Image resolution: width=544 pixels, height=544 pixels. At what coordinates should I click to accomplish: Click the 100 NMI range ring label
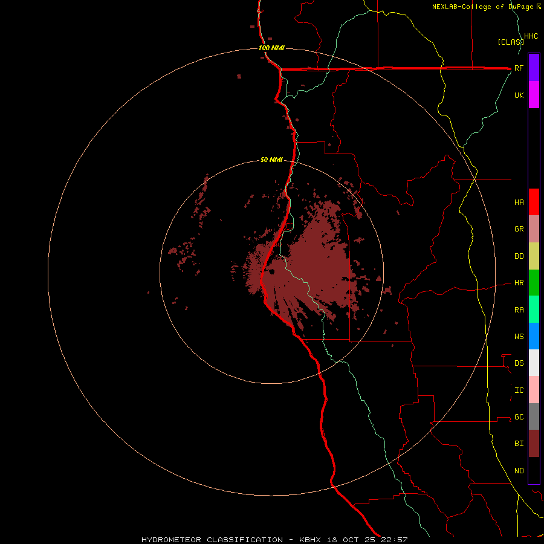click(x=271, y=48)
